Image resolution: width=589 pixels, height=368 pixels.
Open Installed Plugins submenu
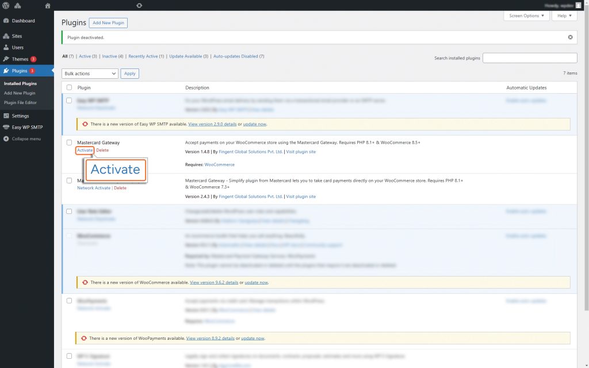[x=20, y=84]
